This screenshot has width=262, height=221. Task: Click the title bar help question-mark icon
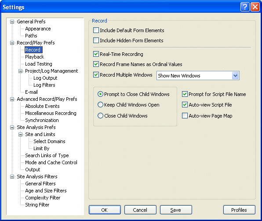click(245, 7)
